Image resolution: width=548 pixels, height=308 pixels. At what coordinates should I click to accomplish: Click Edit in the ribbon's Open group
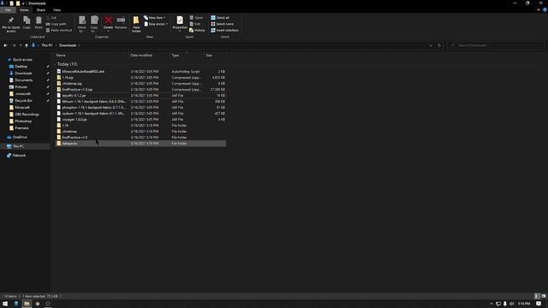195,24
